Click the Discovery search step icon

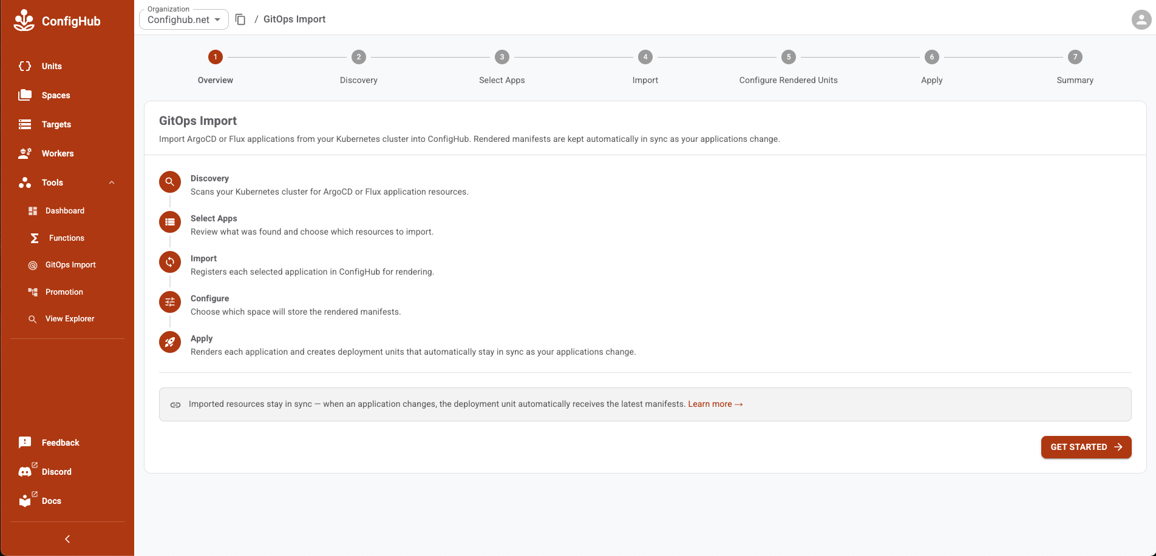[170, 182]
